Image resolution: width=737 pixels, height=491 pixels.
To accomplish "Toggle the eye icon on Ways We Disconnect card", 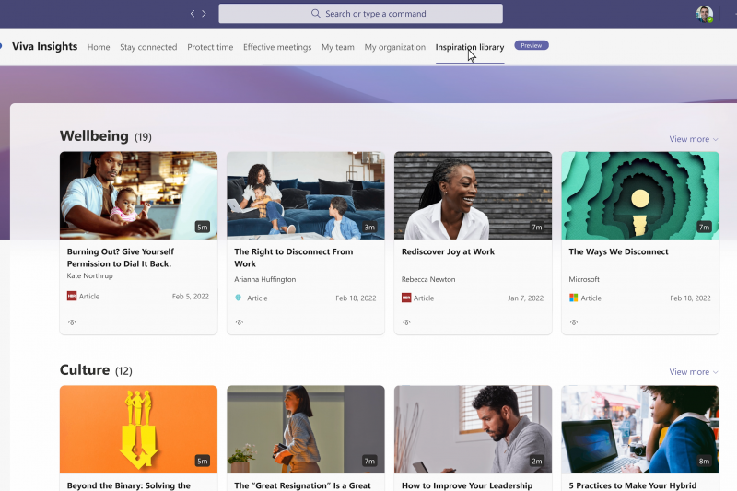I will [574, 322].
